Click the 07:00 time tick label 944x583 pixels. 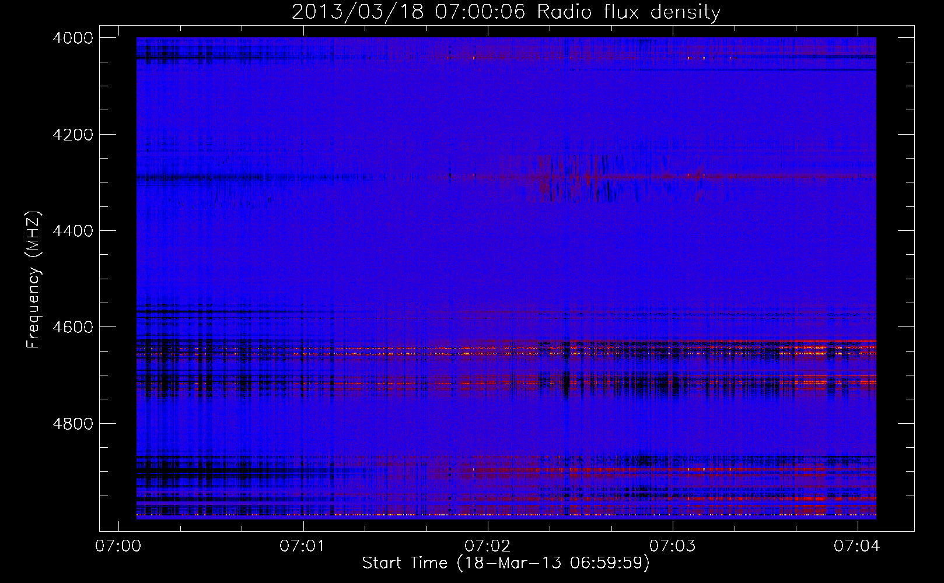click(118, 546)
